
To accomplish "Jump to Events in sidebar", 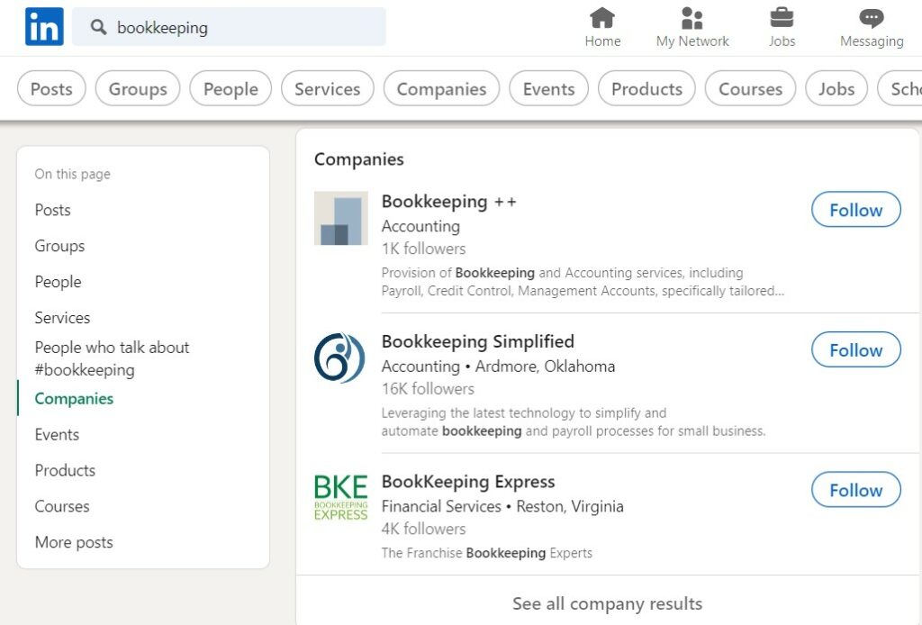I will (57, 434).
